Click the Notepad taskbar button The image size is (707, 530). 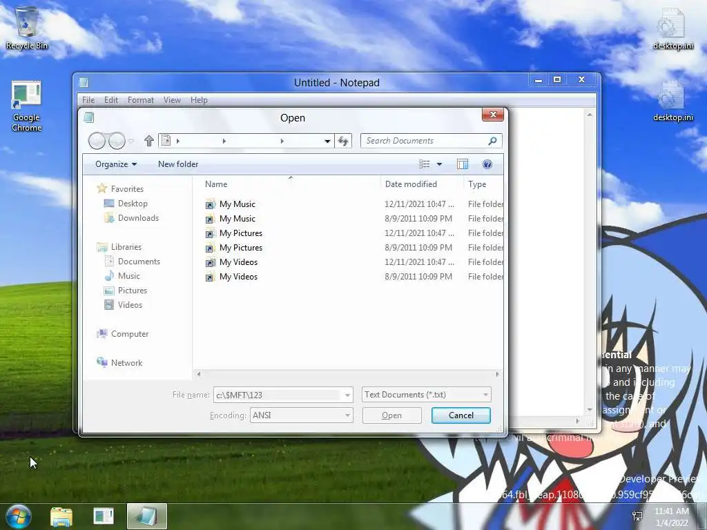click(147, 516)
